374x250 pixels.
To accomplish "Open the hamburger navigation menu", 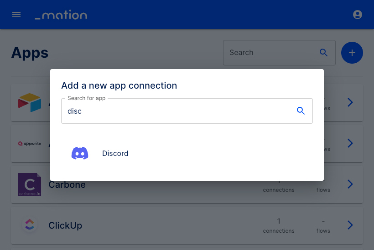I will click(x=16, y=15).
